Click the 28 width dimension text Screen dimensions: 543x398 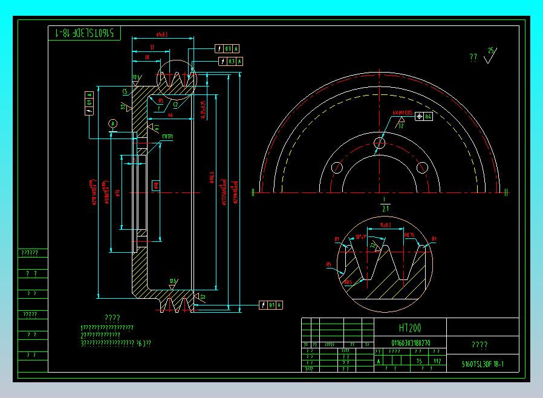pyautogui.click(x=147, y=57)
